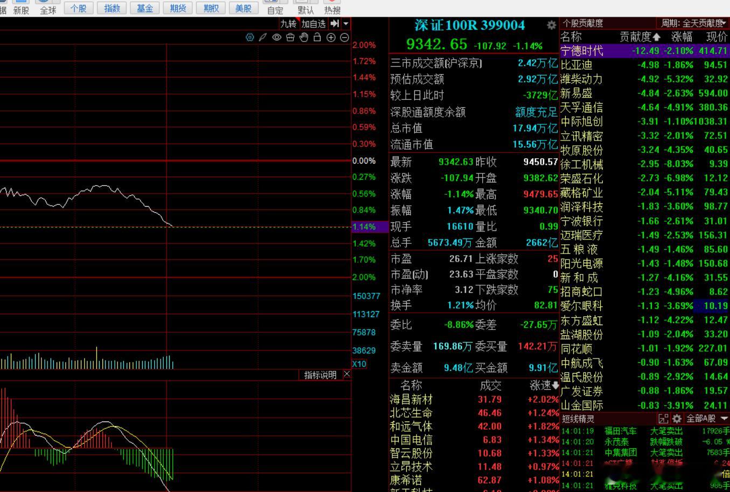The image size is (730, 492).
Task: Select 比亚迪 row in contribution list
Action: (645, 65)
